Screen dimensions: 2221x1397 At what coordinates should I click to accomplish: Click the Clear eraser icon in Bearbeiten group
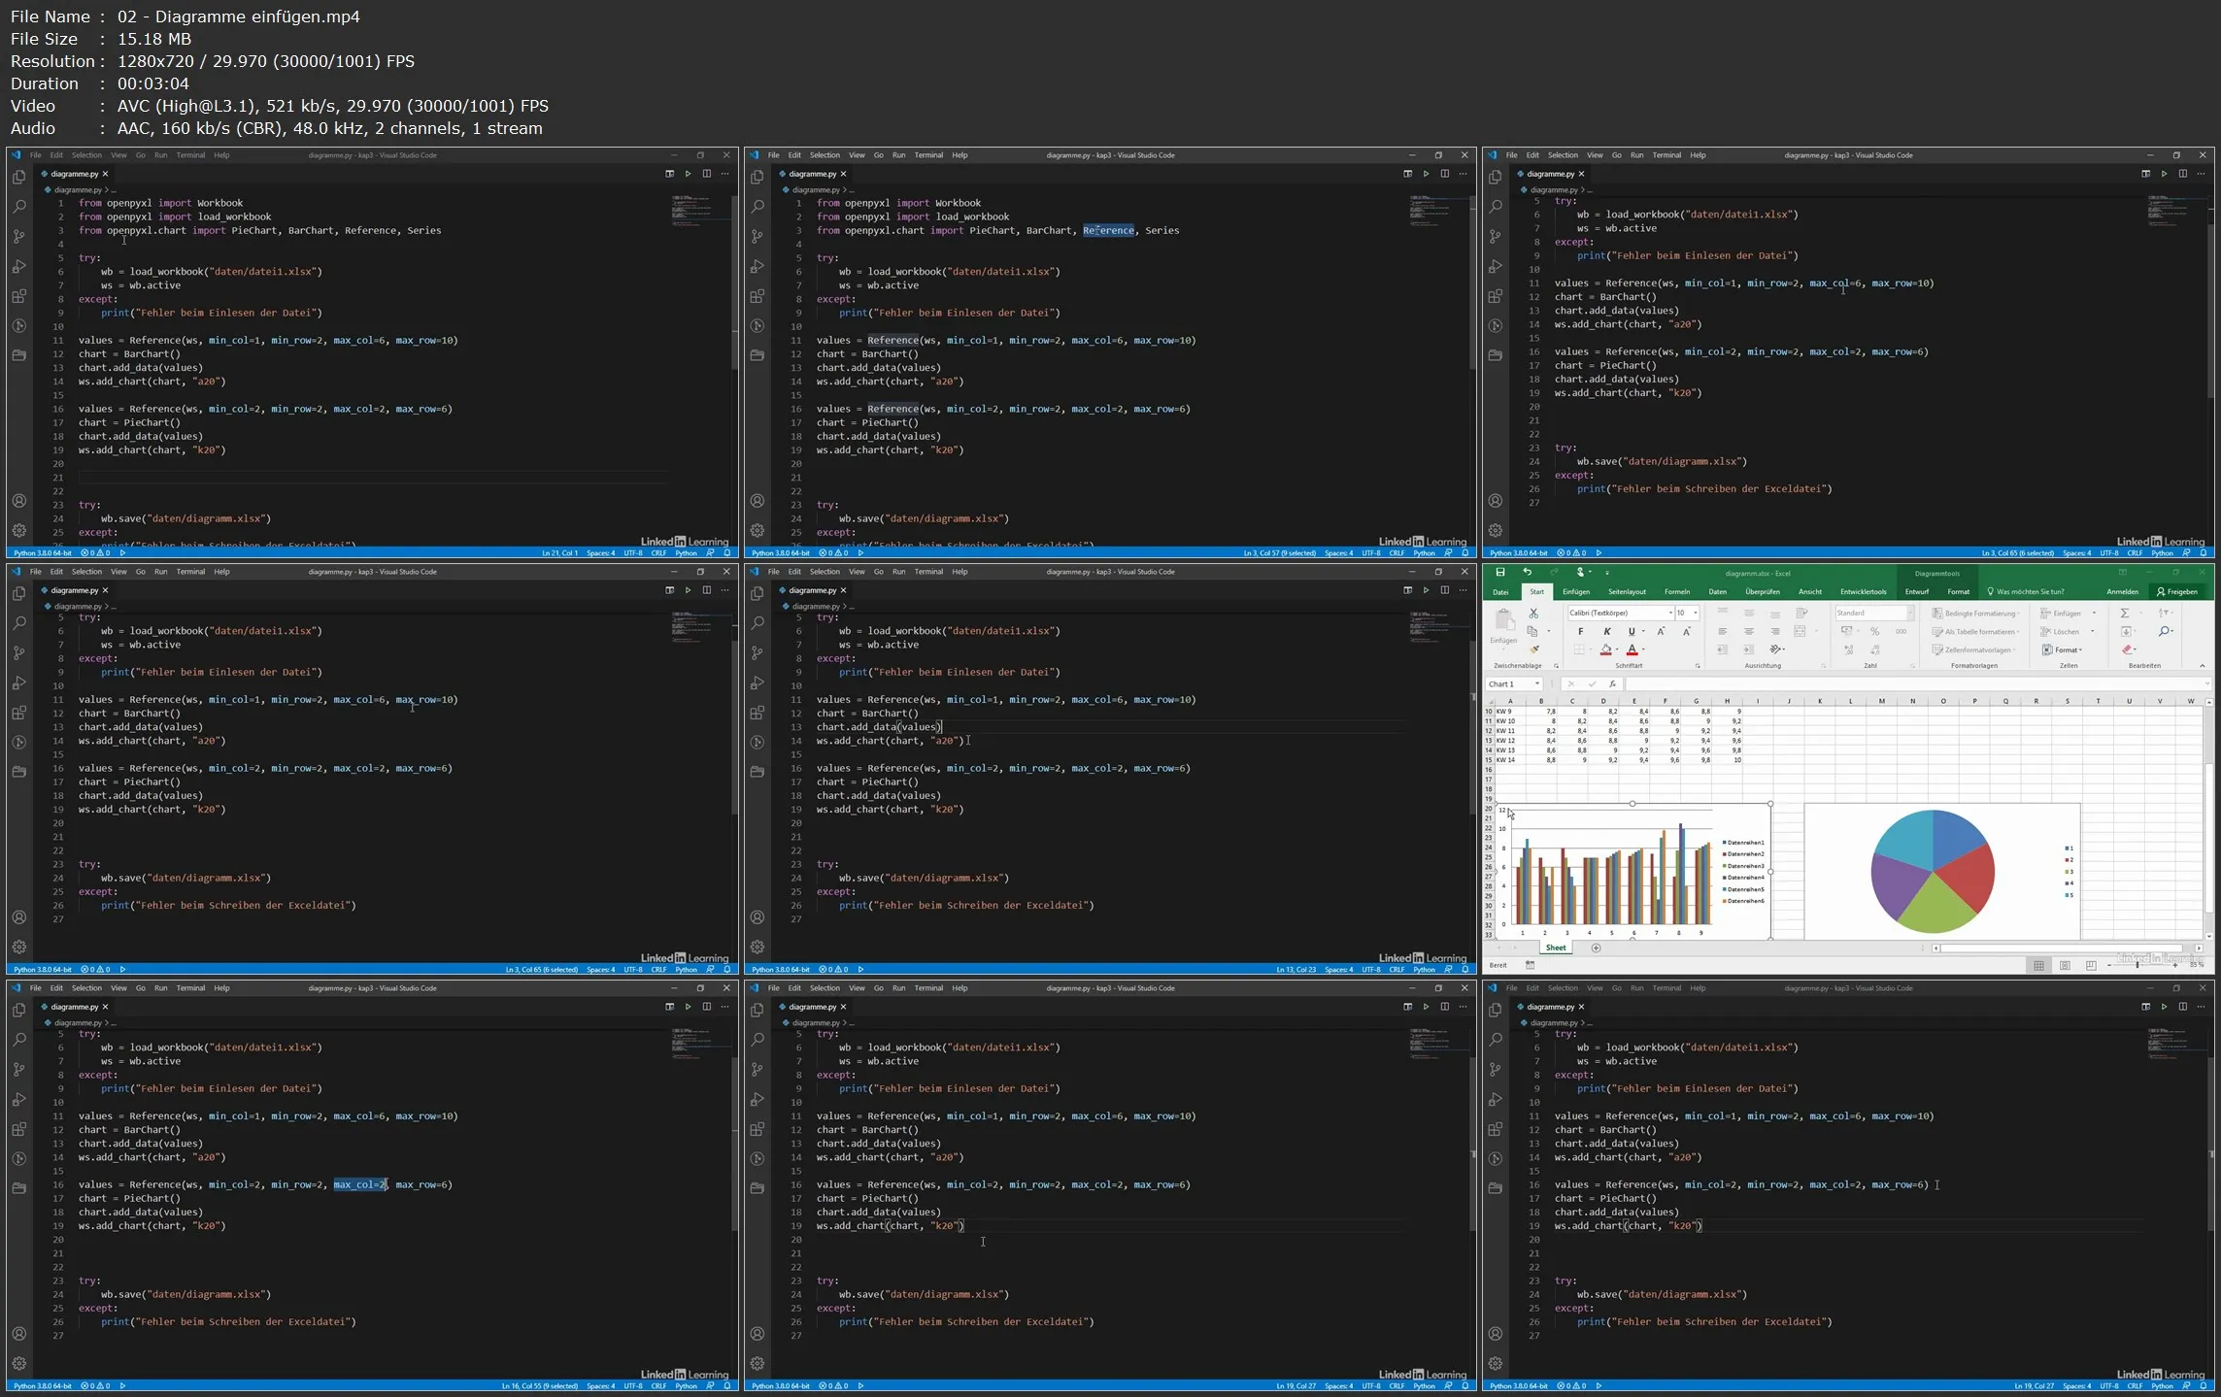[x=2127, y=649]
